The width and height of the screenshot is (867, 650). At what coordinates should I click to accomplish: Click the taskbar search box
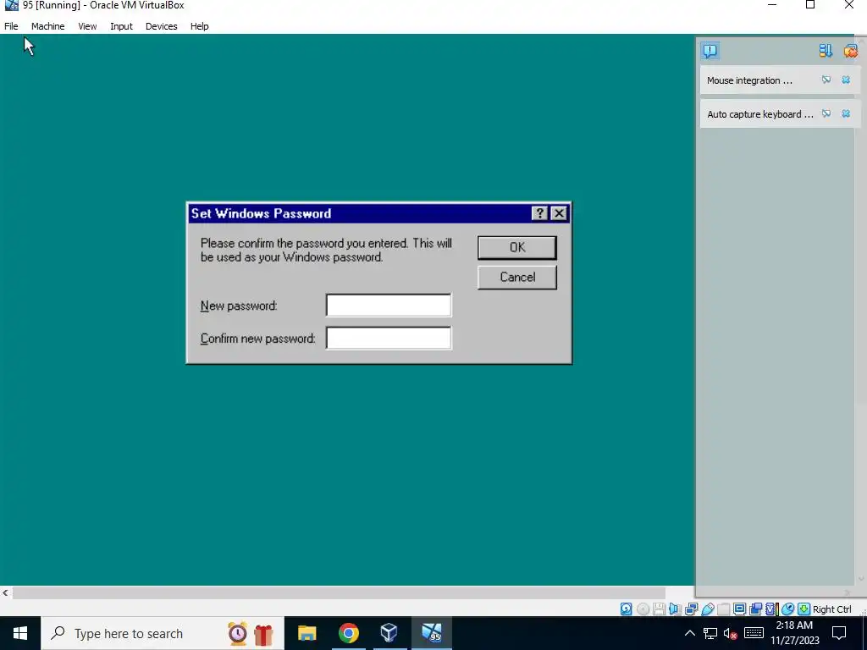point(162,633)
